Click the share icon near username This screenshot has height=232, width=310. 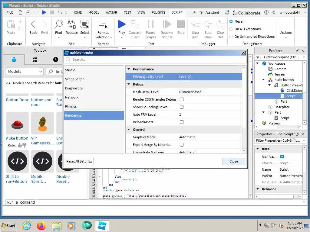click(273, 12)
